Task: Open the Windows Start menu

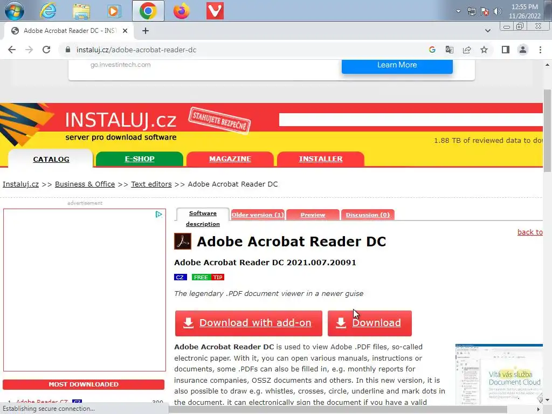Action: 15,11
